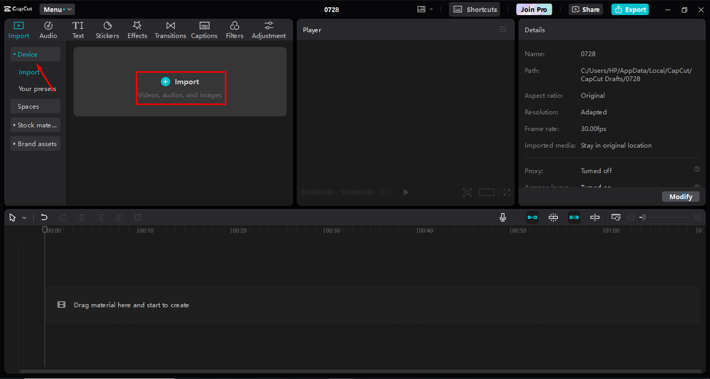The image size is (710, 379).
Task: Click the player Play button
Action: pos(406,192)
